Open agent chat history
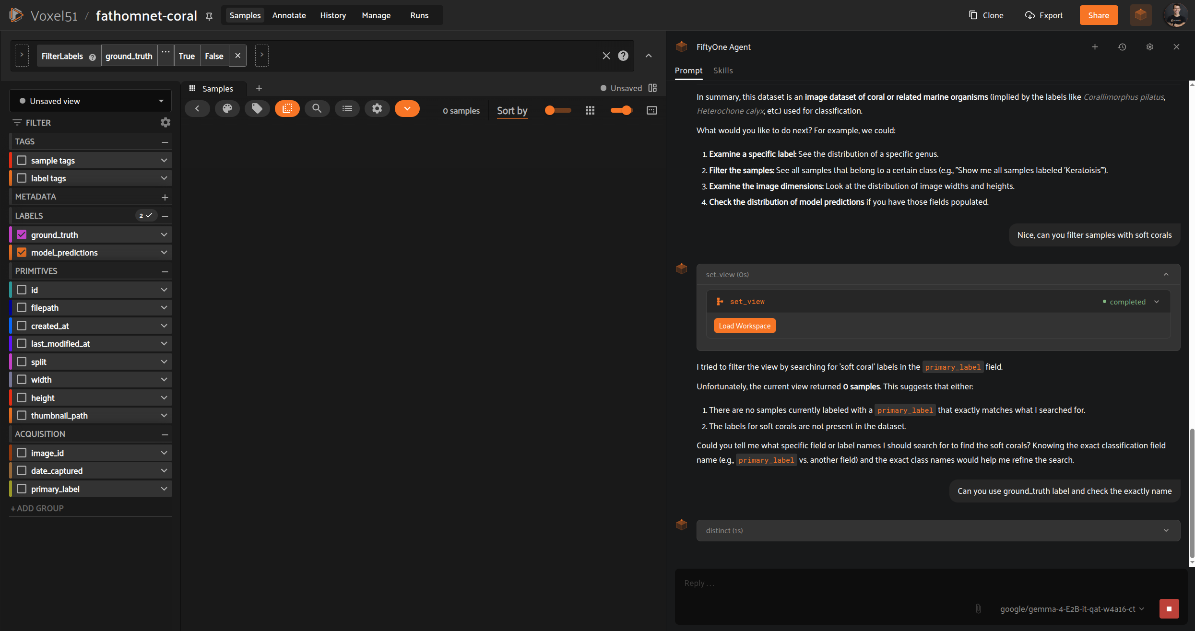 coord(1122,47)
